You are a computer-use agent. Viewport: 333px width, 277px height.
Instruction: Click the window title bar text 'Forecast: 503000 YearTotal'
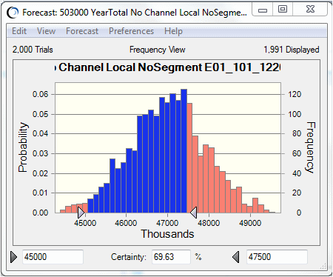tap(75, 13)
